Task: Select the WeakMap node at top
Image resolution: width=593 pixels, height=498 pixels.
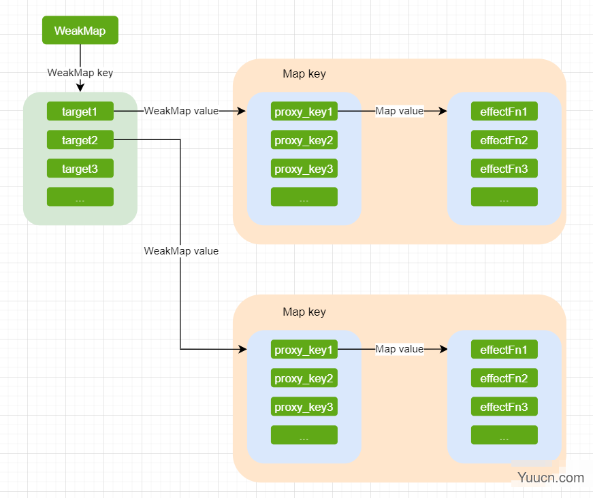Action: tap(80, 31)
